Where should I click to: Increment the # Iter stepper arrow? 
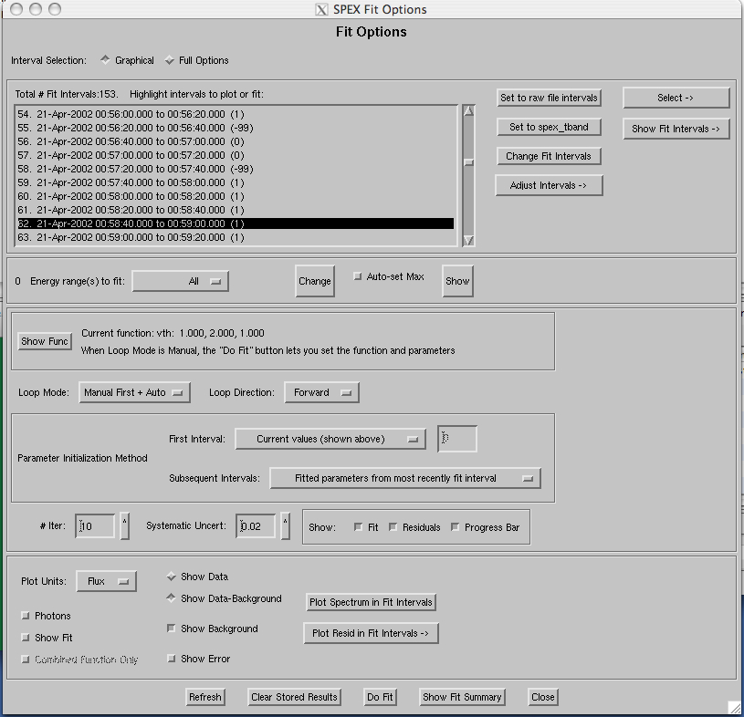tap(125, 525)
